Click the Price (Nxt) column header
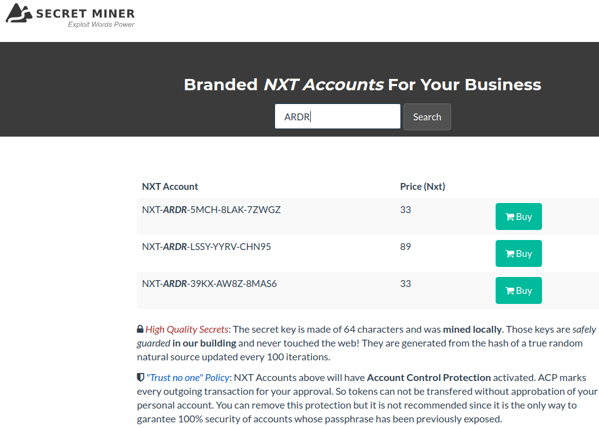The height and width of the screenshot is (428, 599). pos(422,187)
